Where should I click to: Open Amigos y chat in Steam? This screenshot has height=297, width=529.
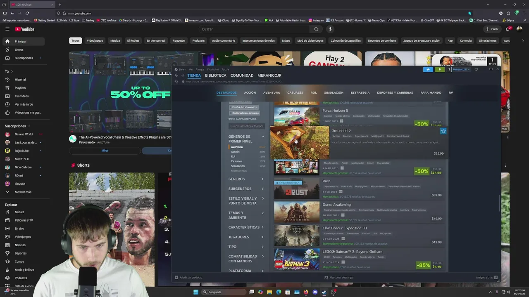(x=486, y=278)
